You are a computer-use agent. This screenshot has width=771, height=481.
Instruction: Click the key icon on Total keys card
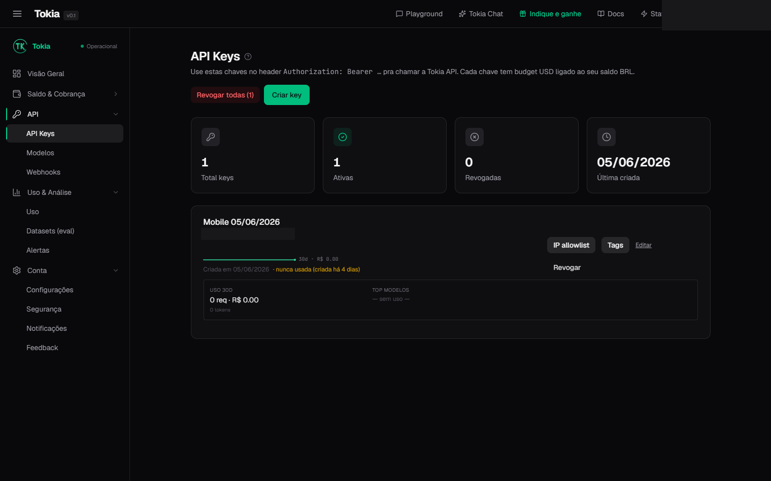pyautogui.click(x=211, y=137)
